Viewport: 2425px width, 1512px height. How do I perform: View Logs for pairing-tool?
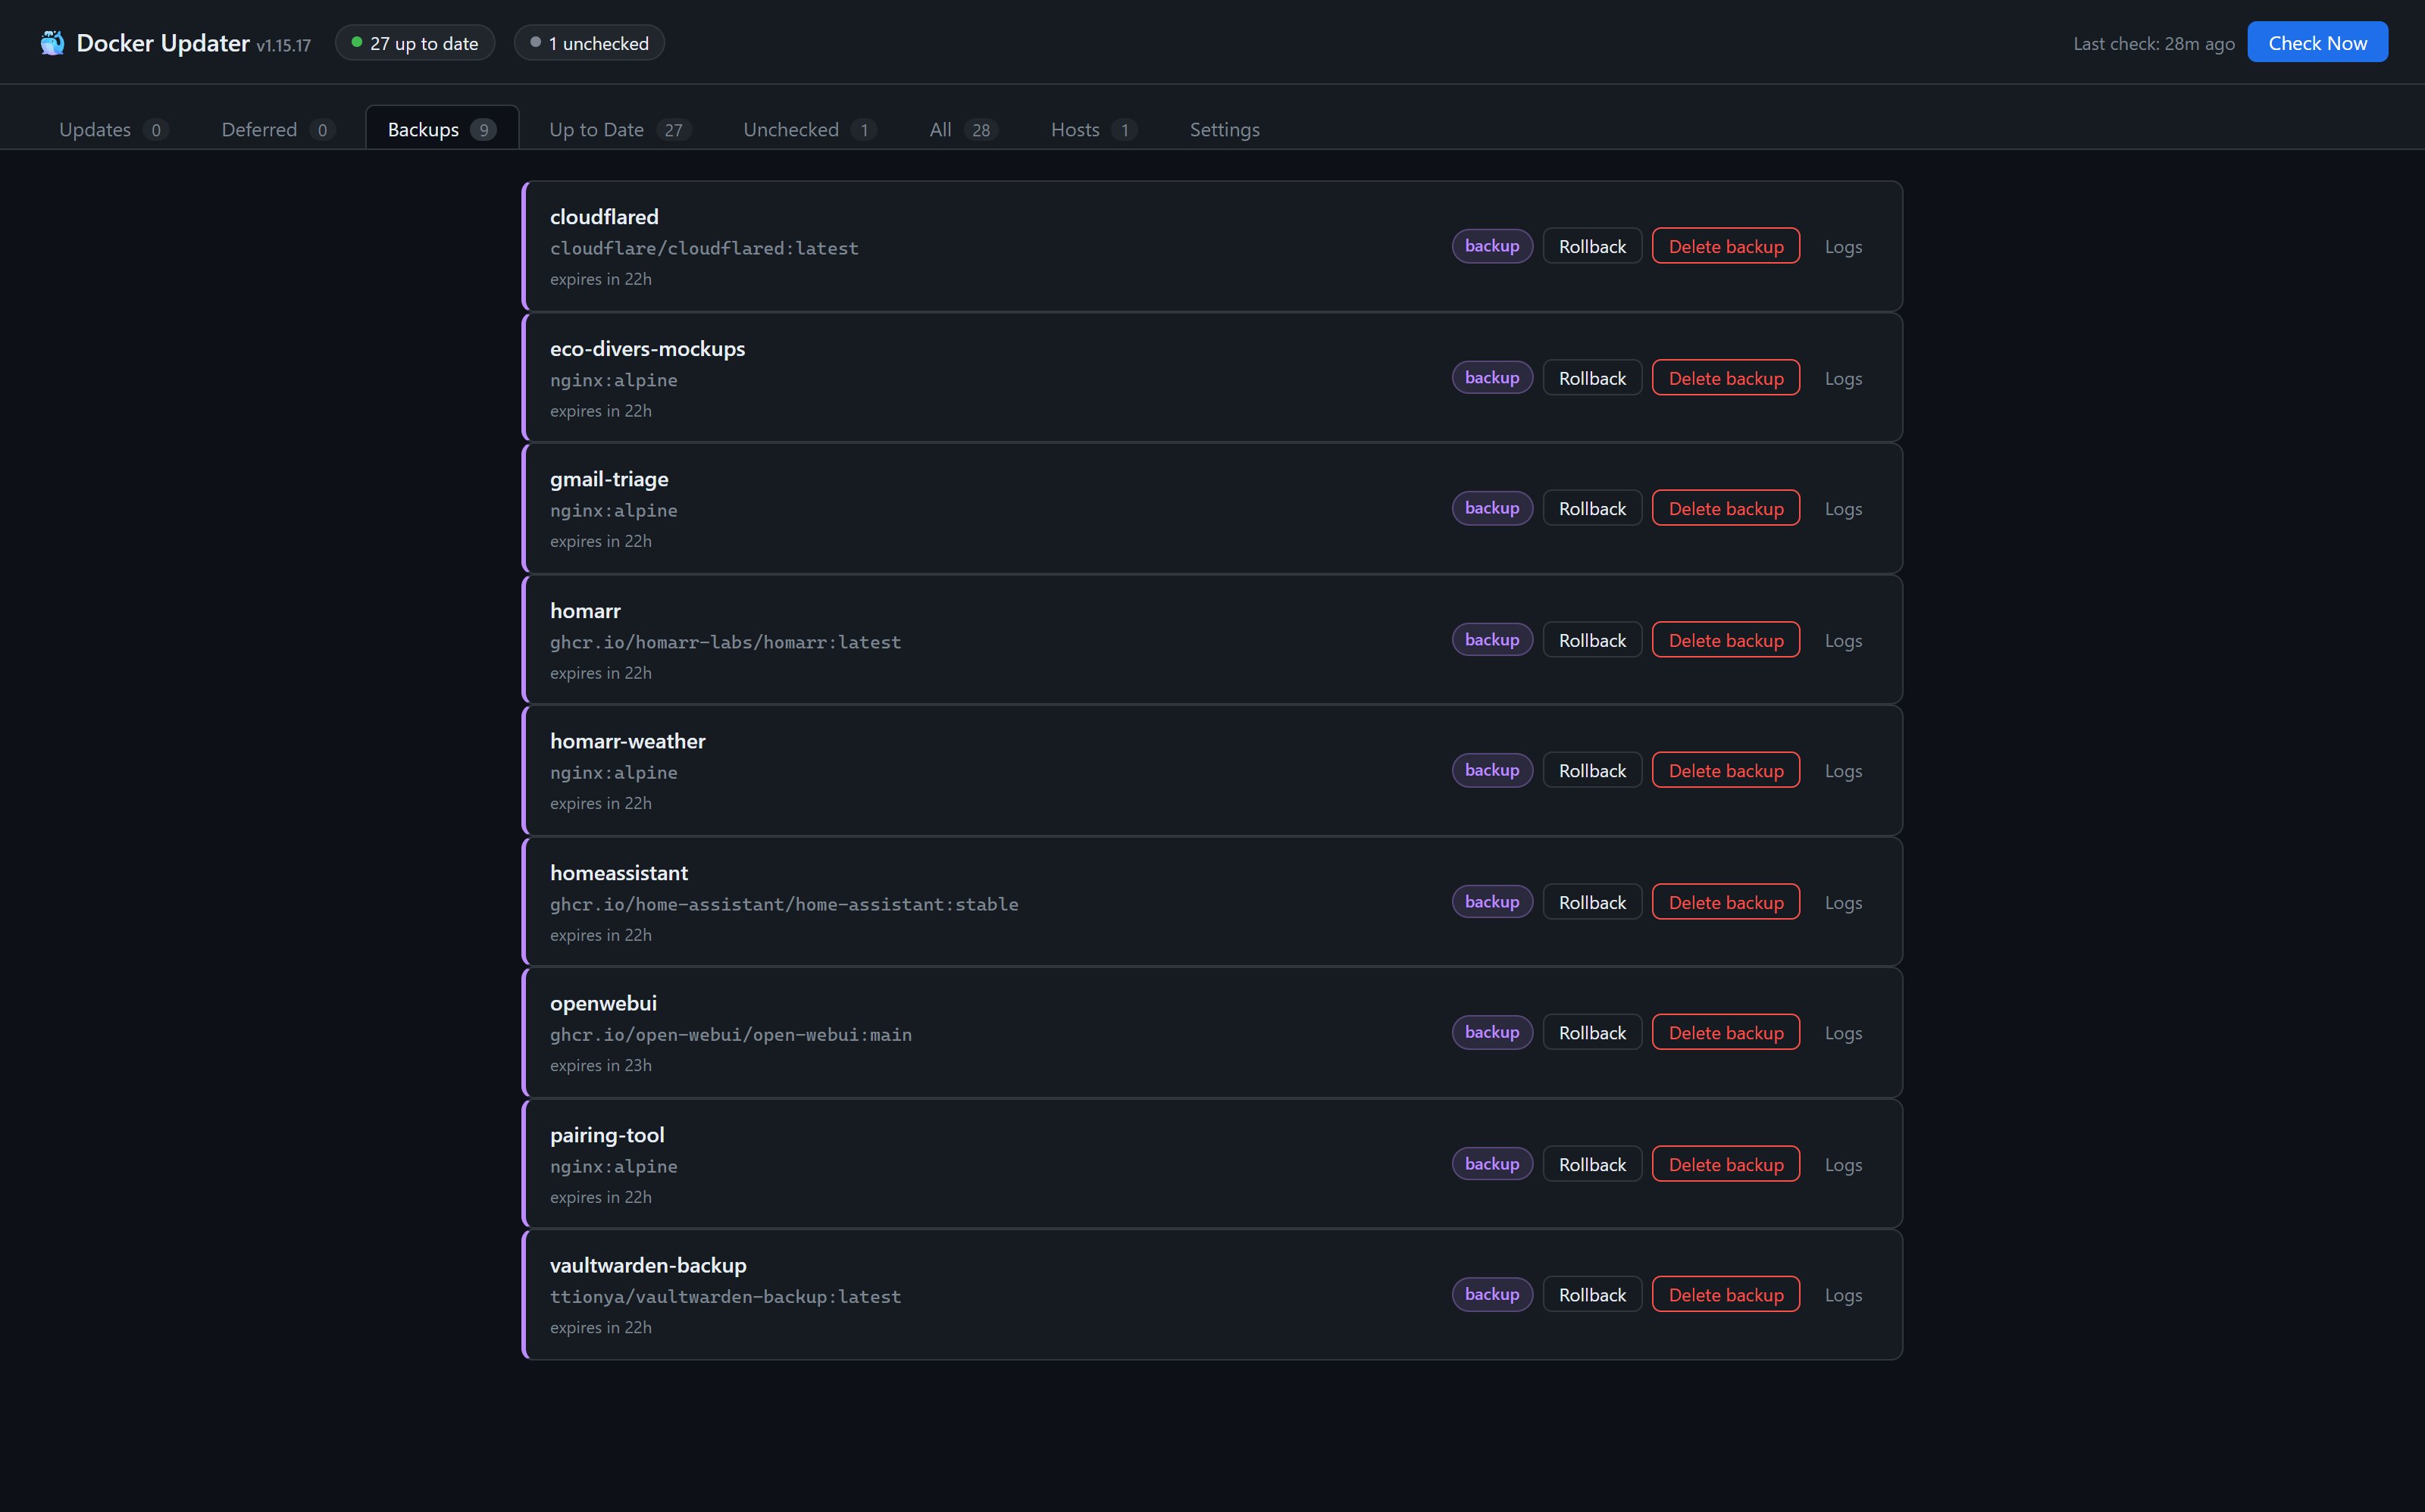[x=1843, y=1164]
